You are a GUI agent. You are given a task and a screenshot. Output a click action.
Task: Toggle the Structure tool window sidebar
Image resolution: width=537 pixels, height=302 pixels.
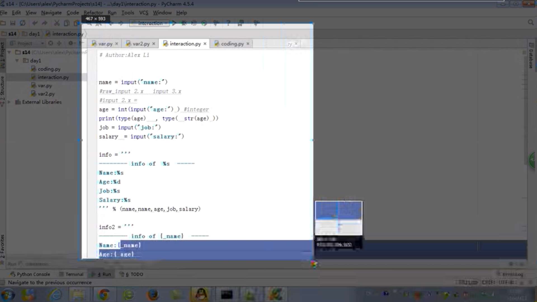coord(3,89)
